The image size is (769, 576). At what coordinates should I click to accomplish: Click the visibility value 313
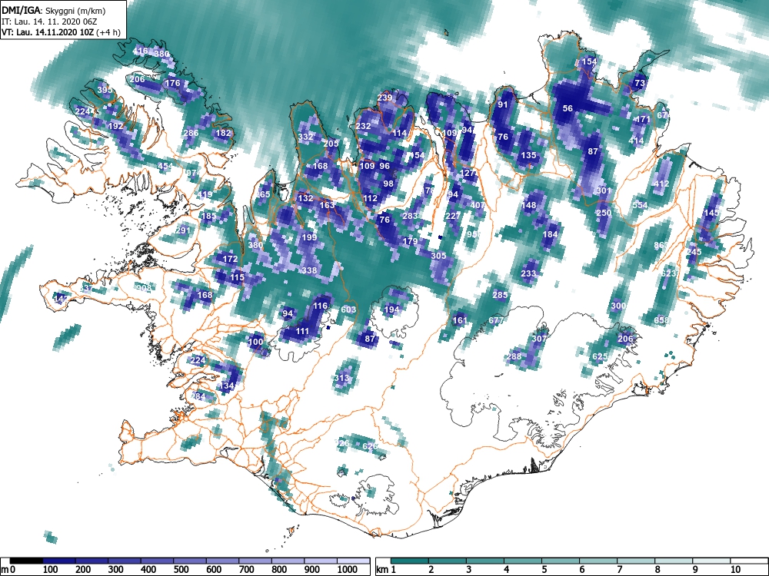[x=341, y=378]
